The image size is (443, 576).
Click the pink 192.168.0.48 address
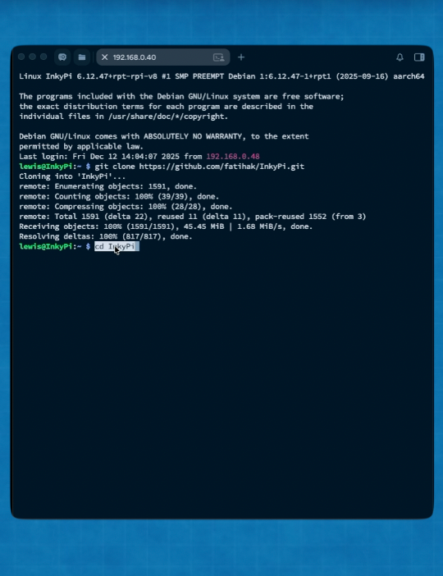click(233, 157)
